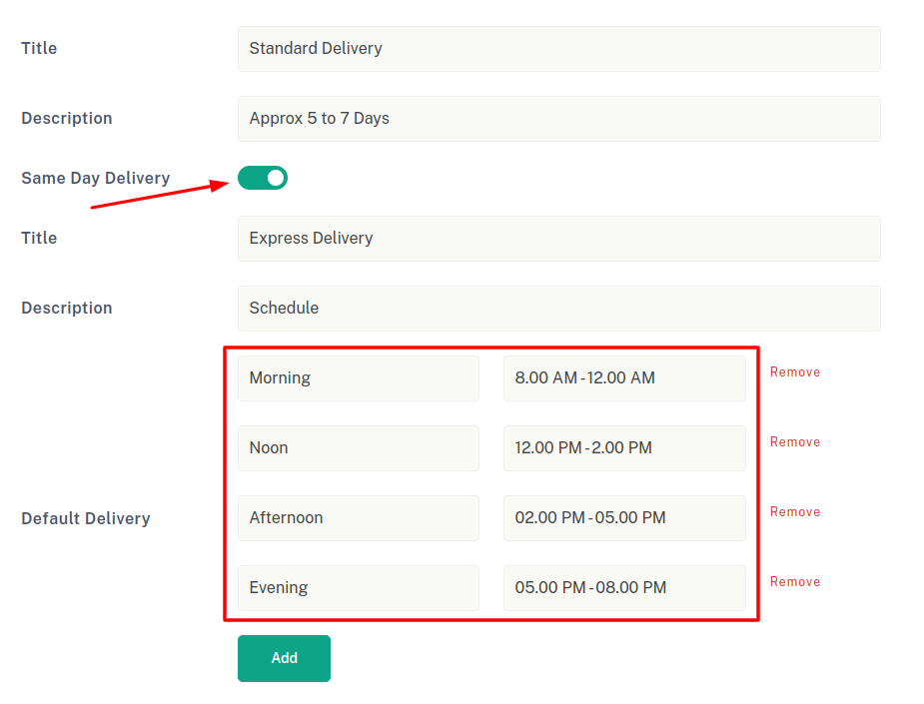The image size is (924, 704).
Task: Click the 05.00 PM - 08.00 PM time field
Action: (623, 588)
